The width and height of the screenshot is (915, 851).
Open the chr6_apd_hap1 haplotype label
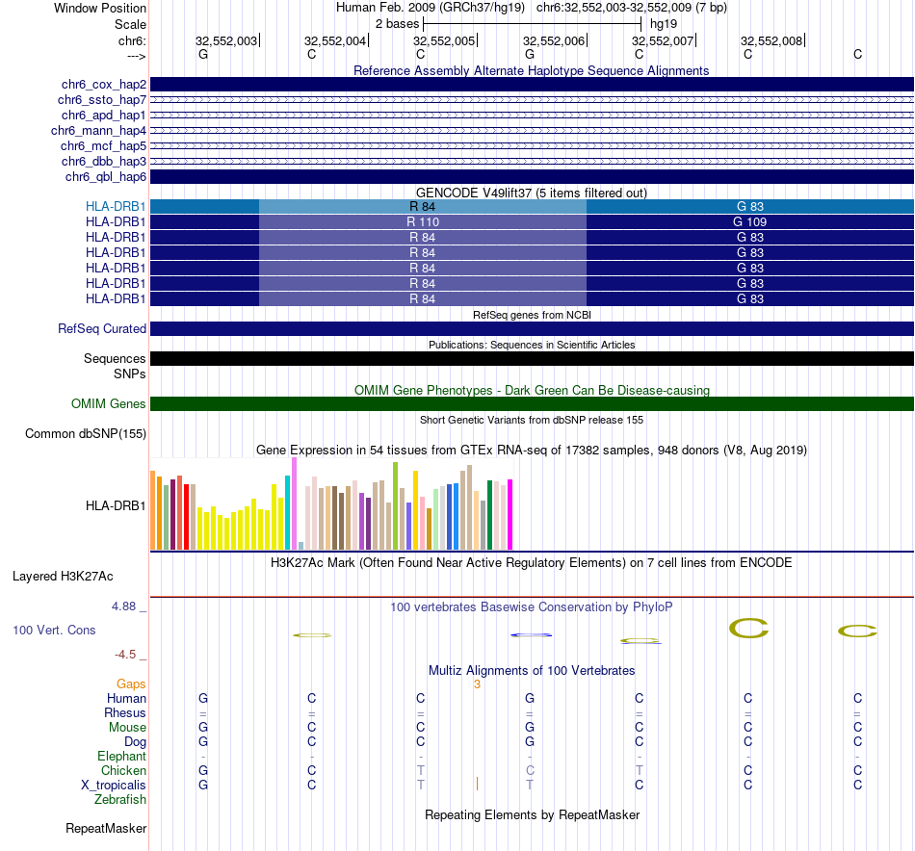(x=104, y=115)
